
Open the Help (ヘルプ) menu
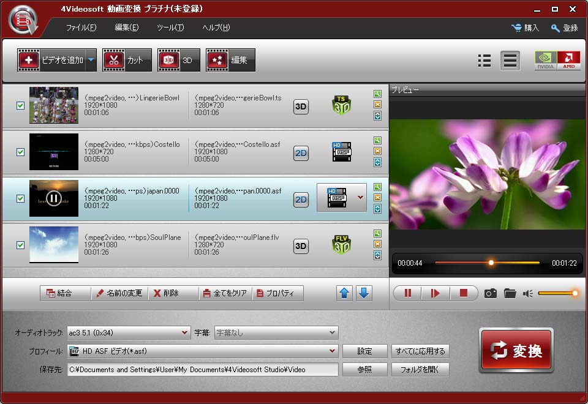pyautogui.click(x=216, y=28)
